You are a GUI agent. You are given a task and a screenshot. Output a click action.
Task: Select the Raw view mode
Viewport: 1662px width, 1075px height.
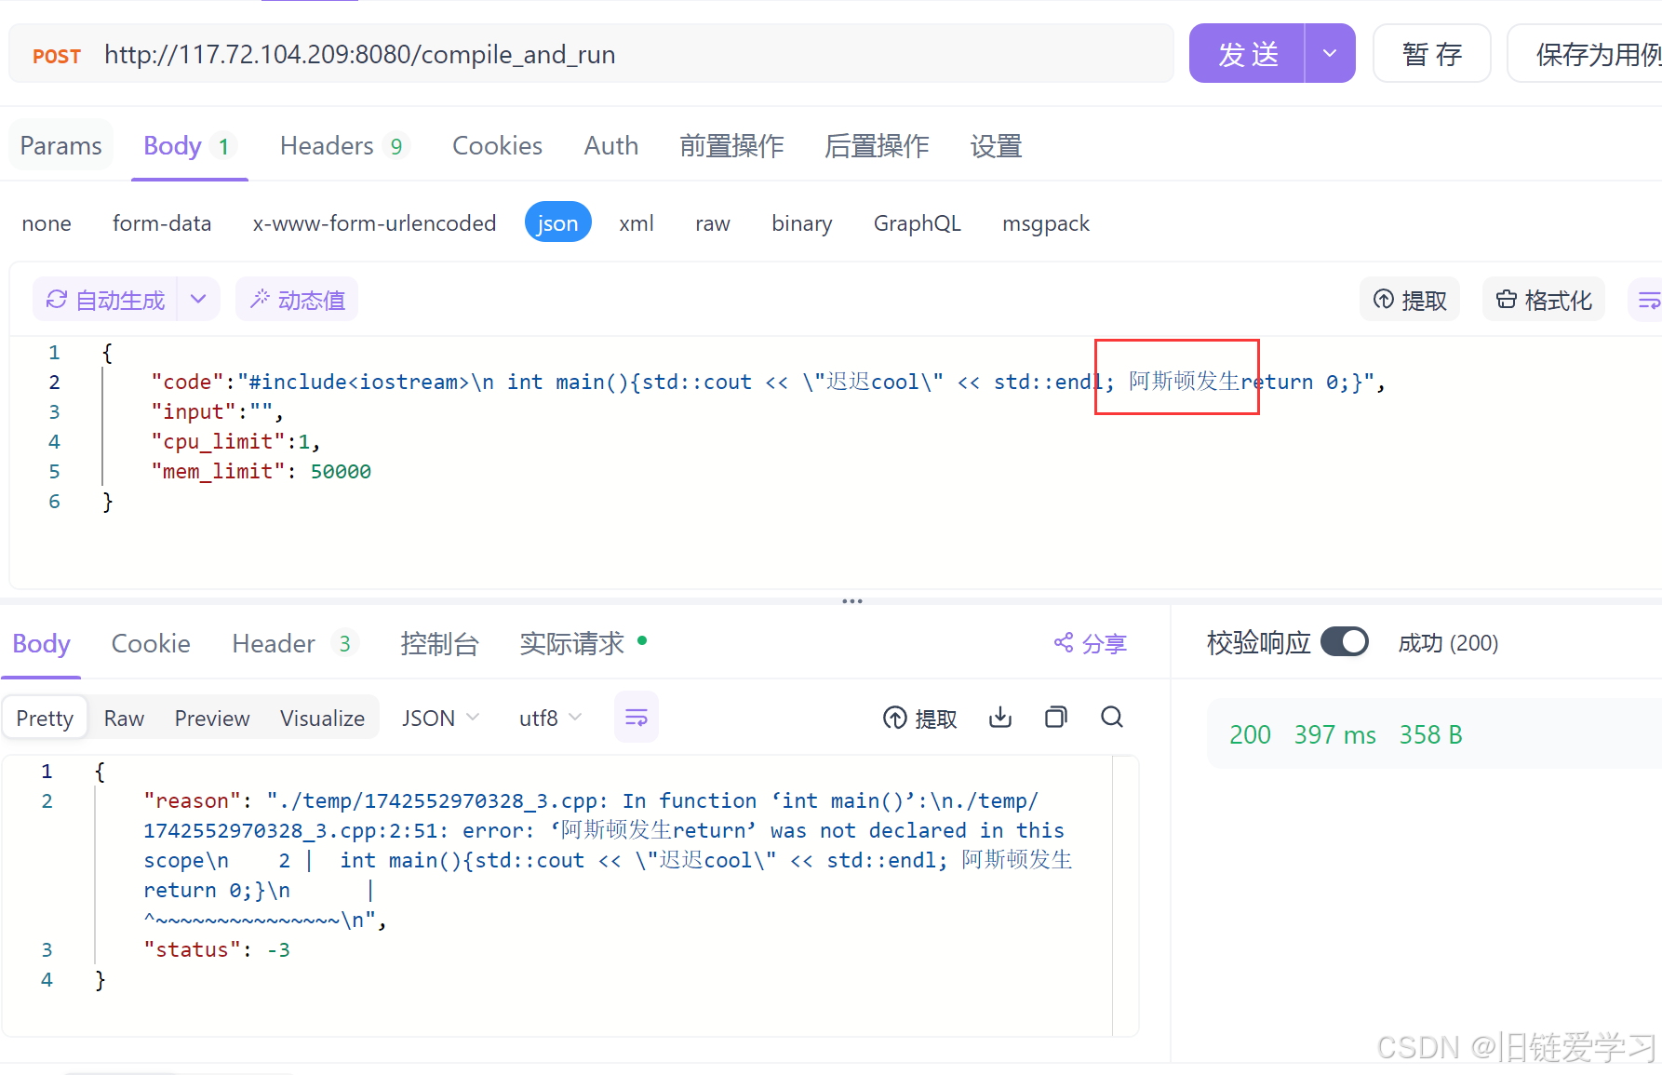click(124, 718)
